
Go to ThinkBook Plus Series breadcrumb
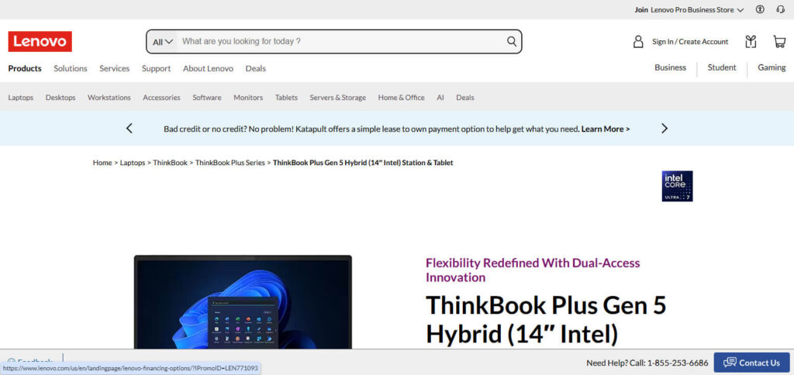[230, 163]
